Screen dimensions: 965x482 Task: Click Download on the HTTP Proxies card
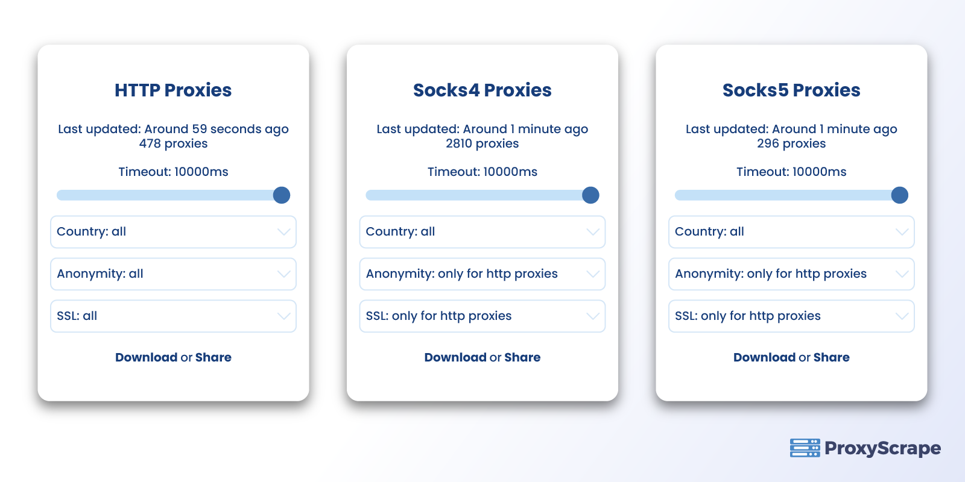(x=147, y=357)
